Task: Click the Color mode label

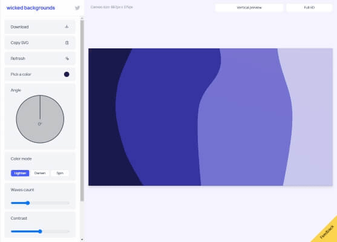Action: point(21,159)
